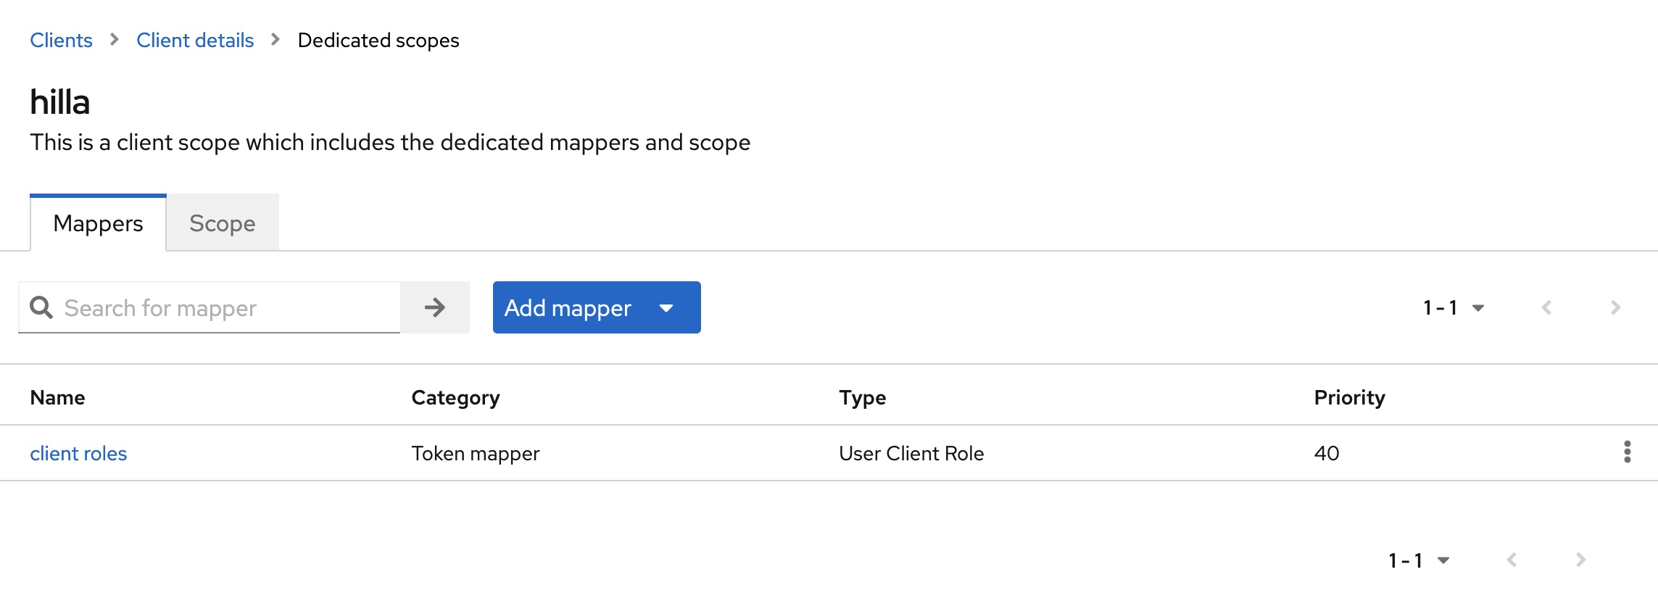Open the client roles mapper link

click(x=78, y=453)
